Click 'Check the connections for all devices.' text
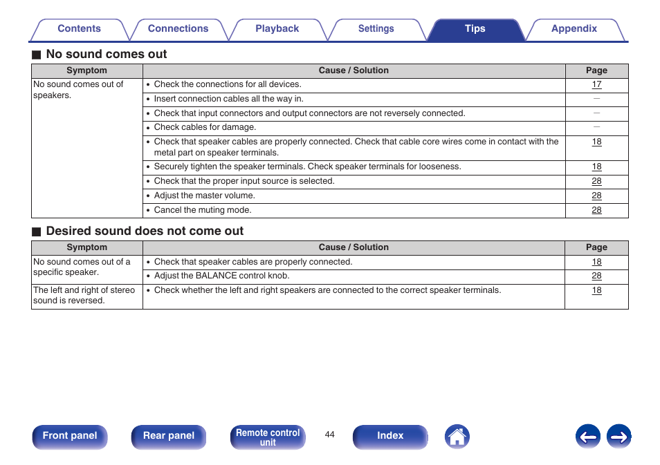Screen dimensions: 660x465 [228, 84]
